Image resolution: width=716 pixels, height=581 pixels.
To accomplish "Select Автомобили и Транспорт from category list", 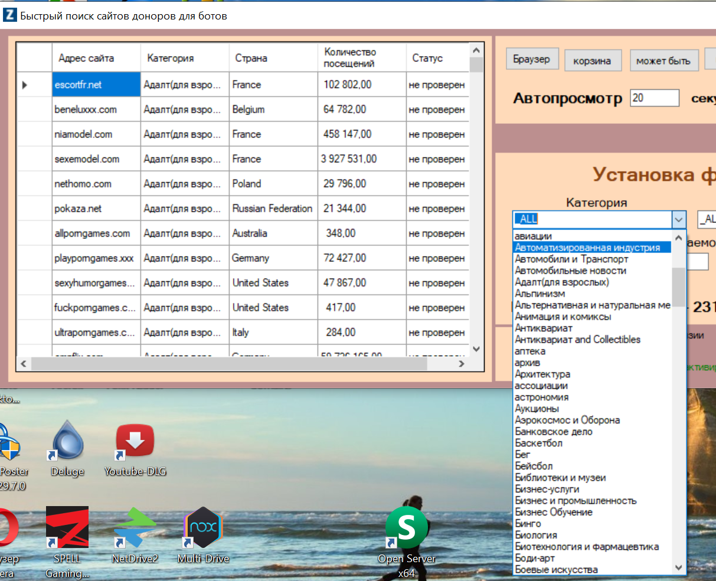I will tap(571, 259).
